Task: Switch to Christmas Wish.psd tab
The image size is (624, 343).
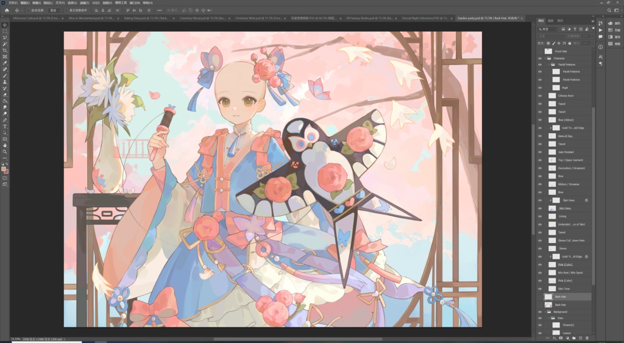Action: (x=258, y=18)
